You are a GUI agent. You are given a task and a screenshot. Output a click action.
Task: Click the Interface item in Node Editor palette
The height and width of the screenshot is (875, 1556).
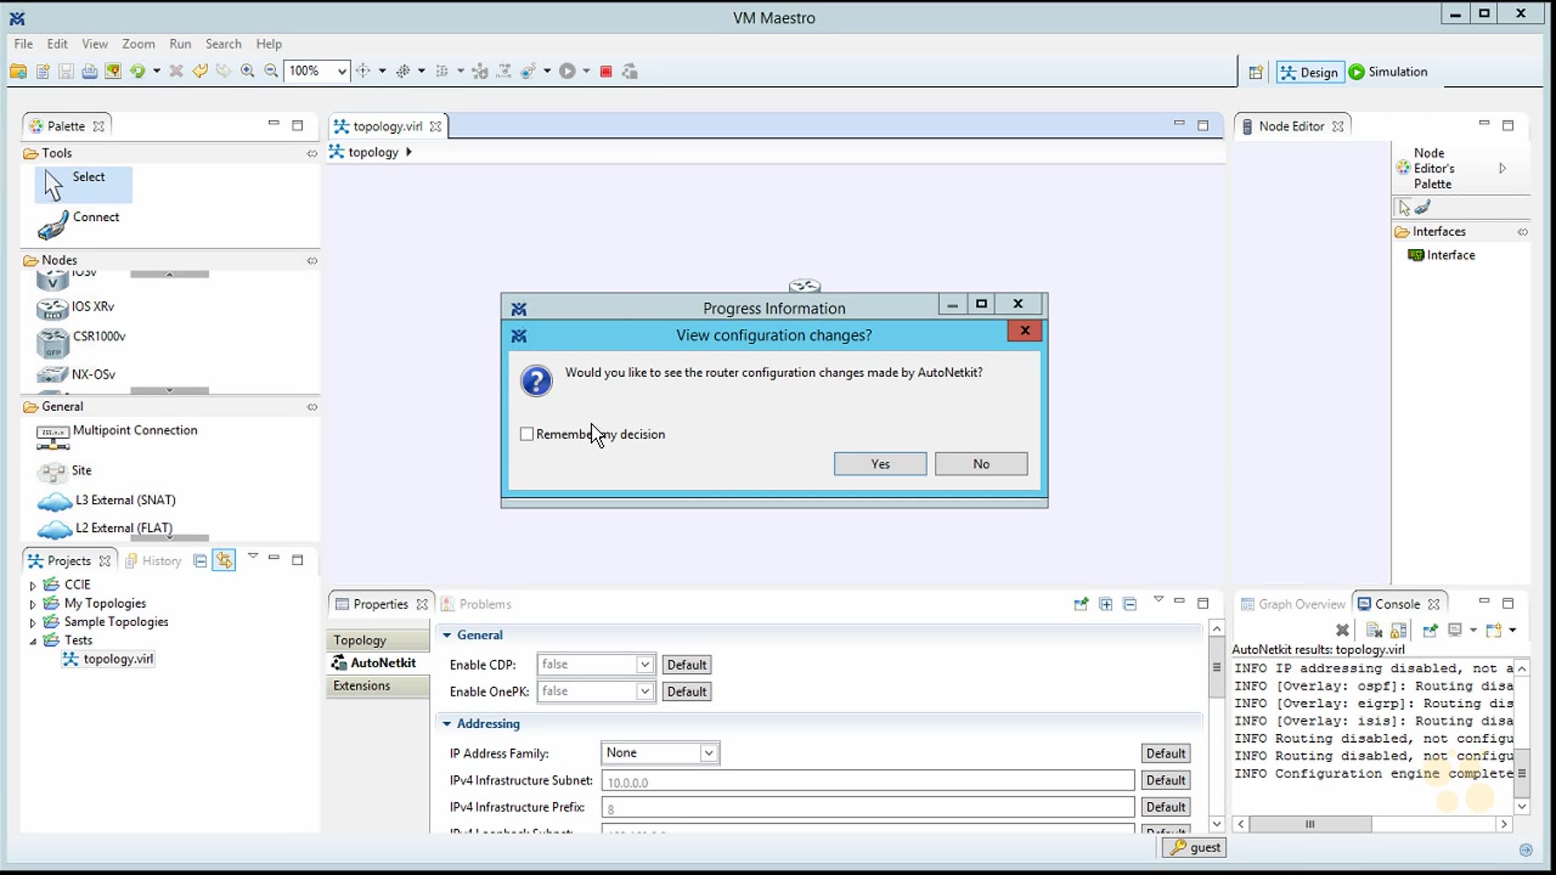click(1441, 255)
